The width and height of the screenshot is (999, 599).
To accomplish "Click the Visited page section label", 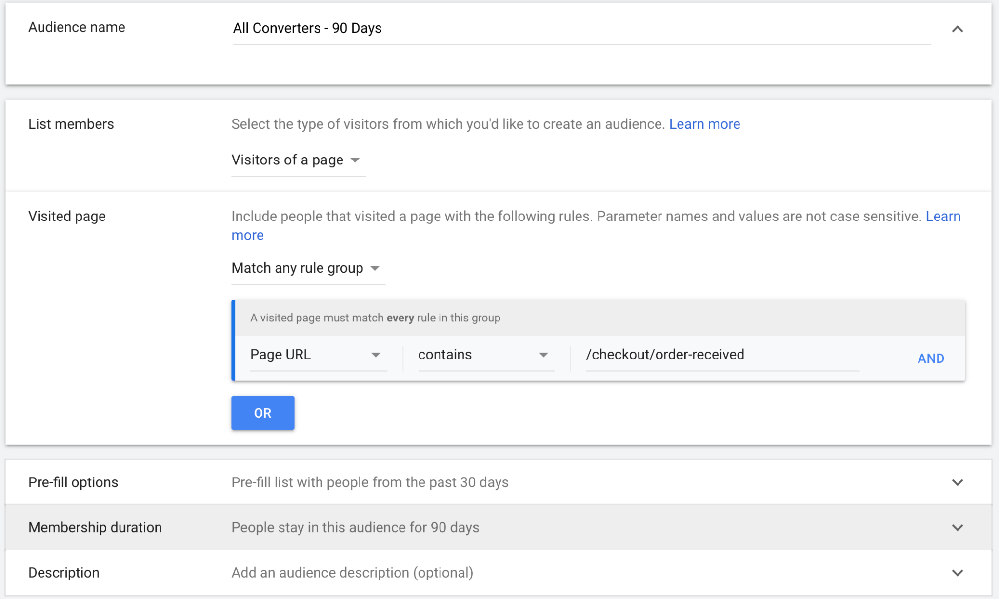I will (x=66, y=216).
